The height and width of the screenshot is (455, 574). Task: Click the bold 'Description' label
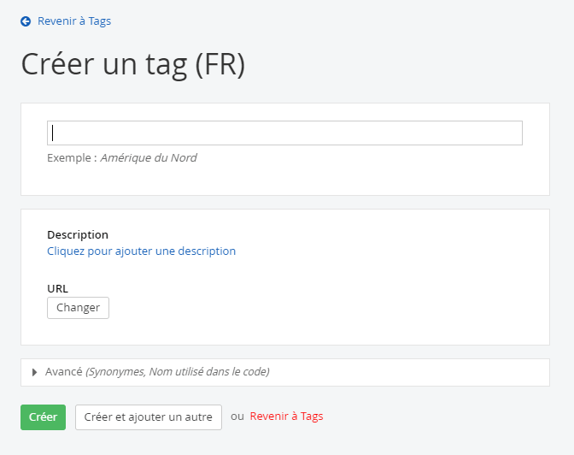pos(78,234)
